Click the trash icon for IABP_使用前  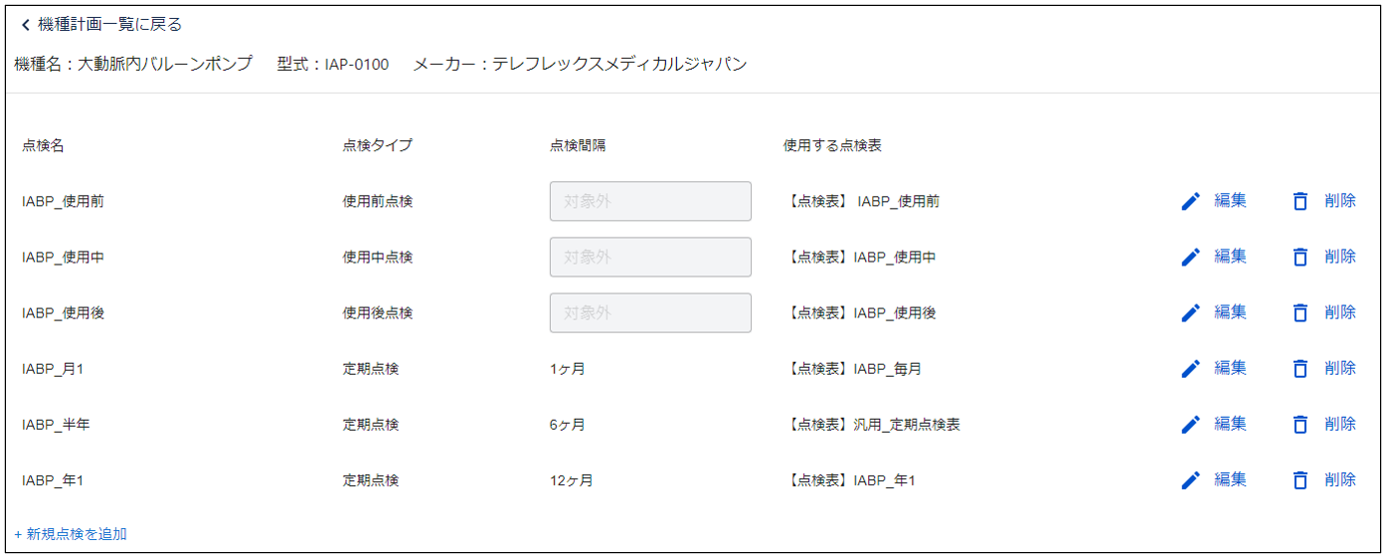click(x=1300, y=201)
